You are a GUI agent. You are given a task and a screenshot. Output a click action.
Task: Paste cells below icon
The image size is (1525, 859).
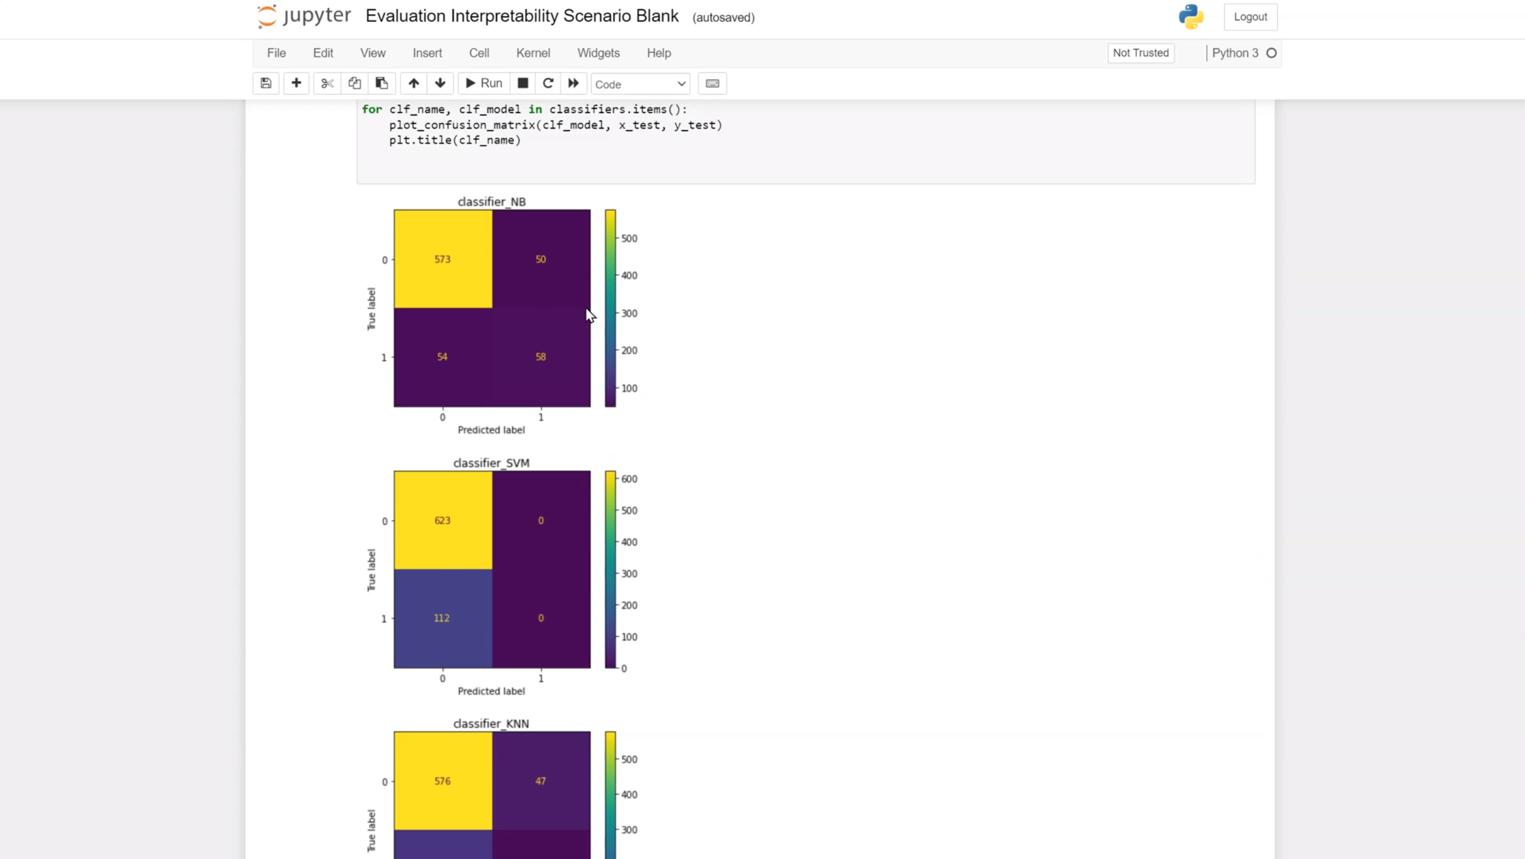[x=382, y=83]
